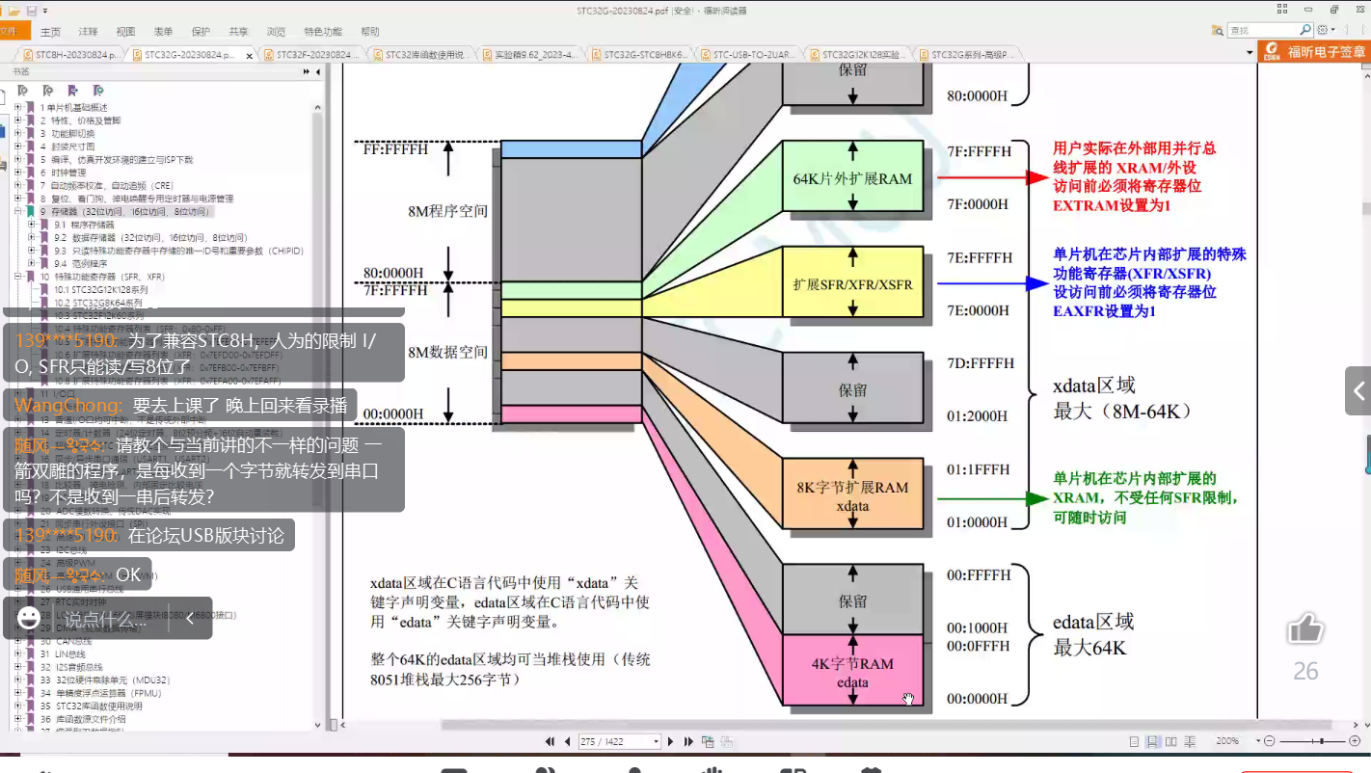Open the document tab list dropdown arrow
The width and height of the screenshot is (1371, 773).
pos(1249,53)
